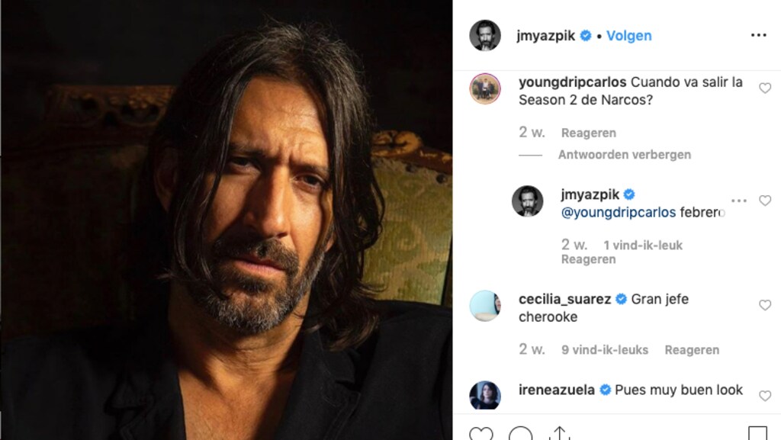The width and height of the screenshot is (781, 440).
Task: Open youngdripcarlos's profile avatar
Action: [x=485, y=88]
